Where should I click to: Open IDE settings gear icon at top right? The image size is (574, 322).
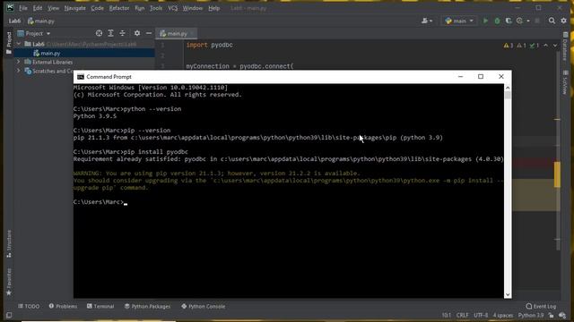[x=564, y=21]
